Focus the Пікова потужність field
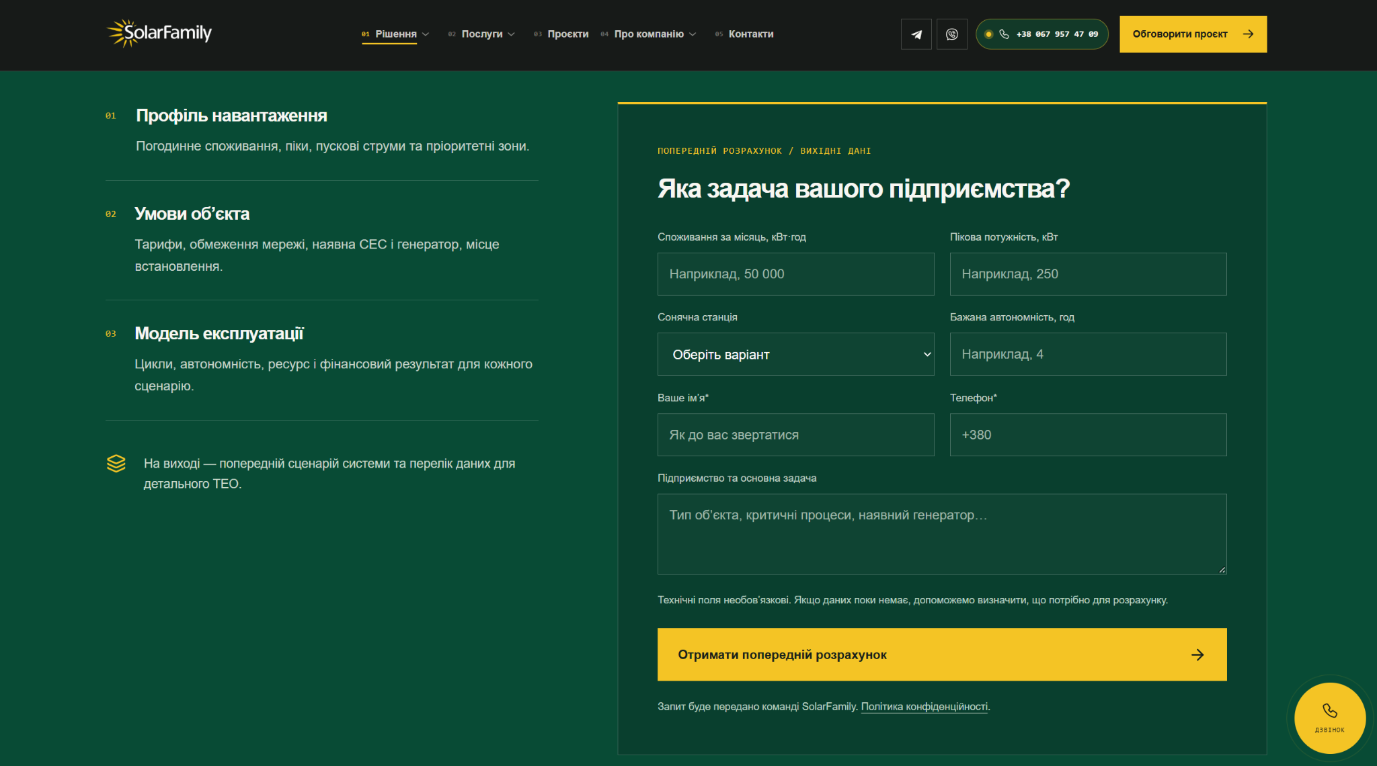This screenshot has height=766, width=1377. click(1088, 274)
